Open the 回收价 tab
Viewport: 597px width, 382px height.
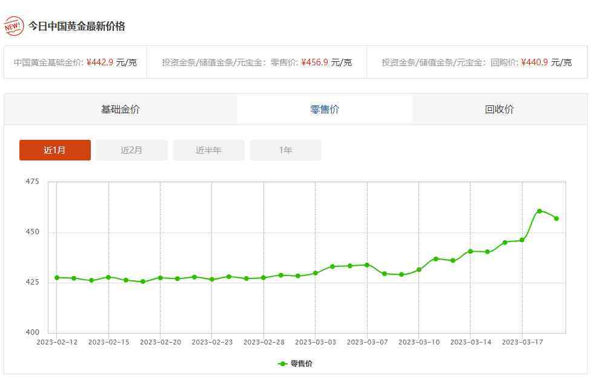point(500,110)
